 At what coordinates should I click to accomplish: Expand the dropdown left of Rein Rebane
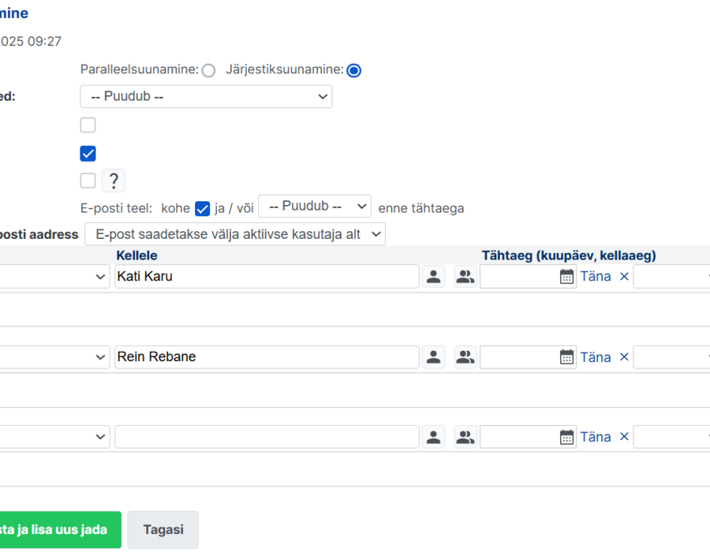coord(54,357)
